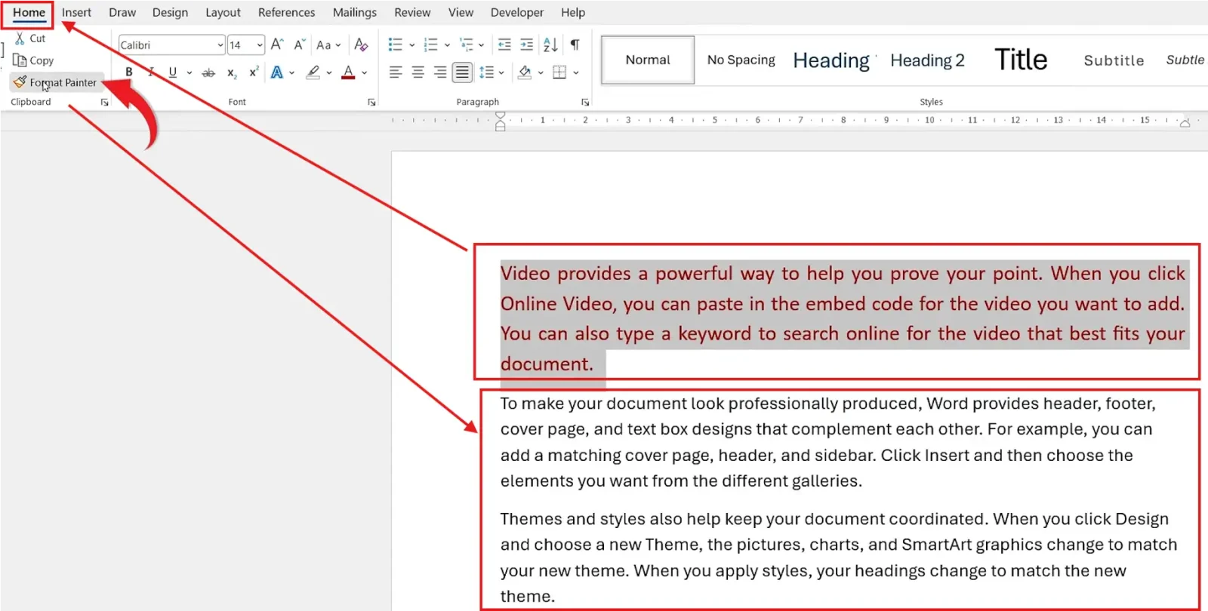Apply the No Spacing style

[741, 60]
